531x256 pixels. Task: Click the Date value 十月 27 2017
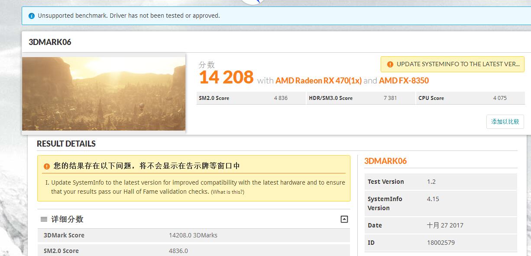click(x=445, y=225)
